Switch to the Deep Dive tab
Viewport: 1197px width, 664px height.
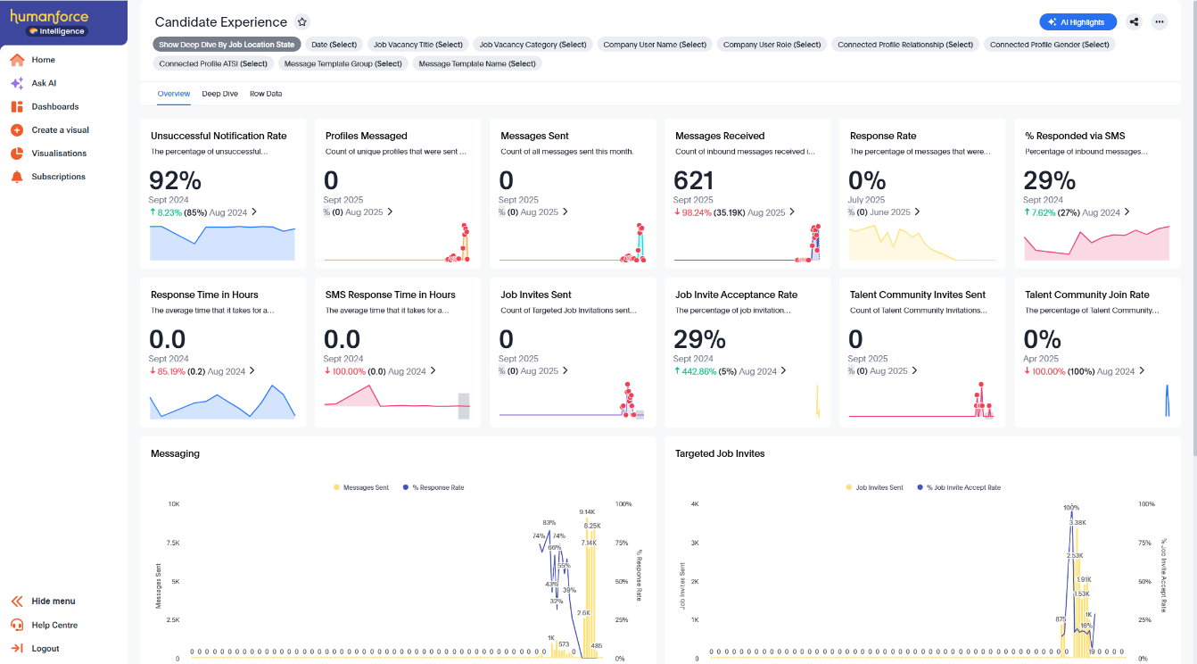coord(219,93)
